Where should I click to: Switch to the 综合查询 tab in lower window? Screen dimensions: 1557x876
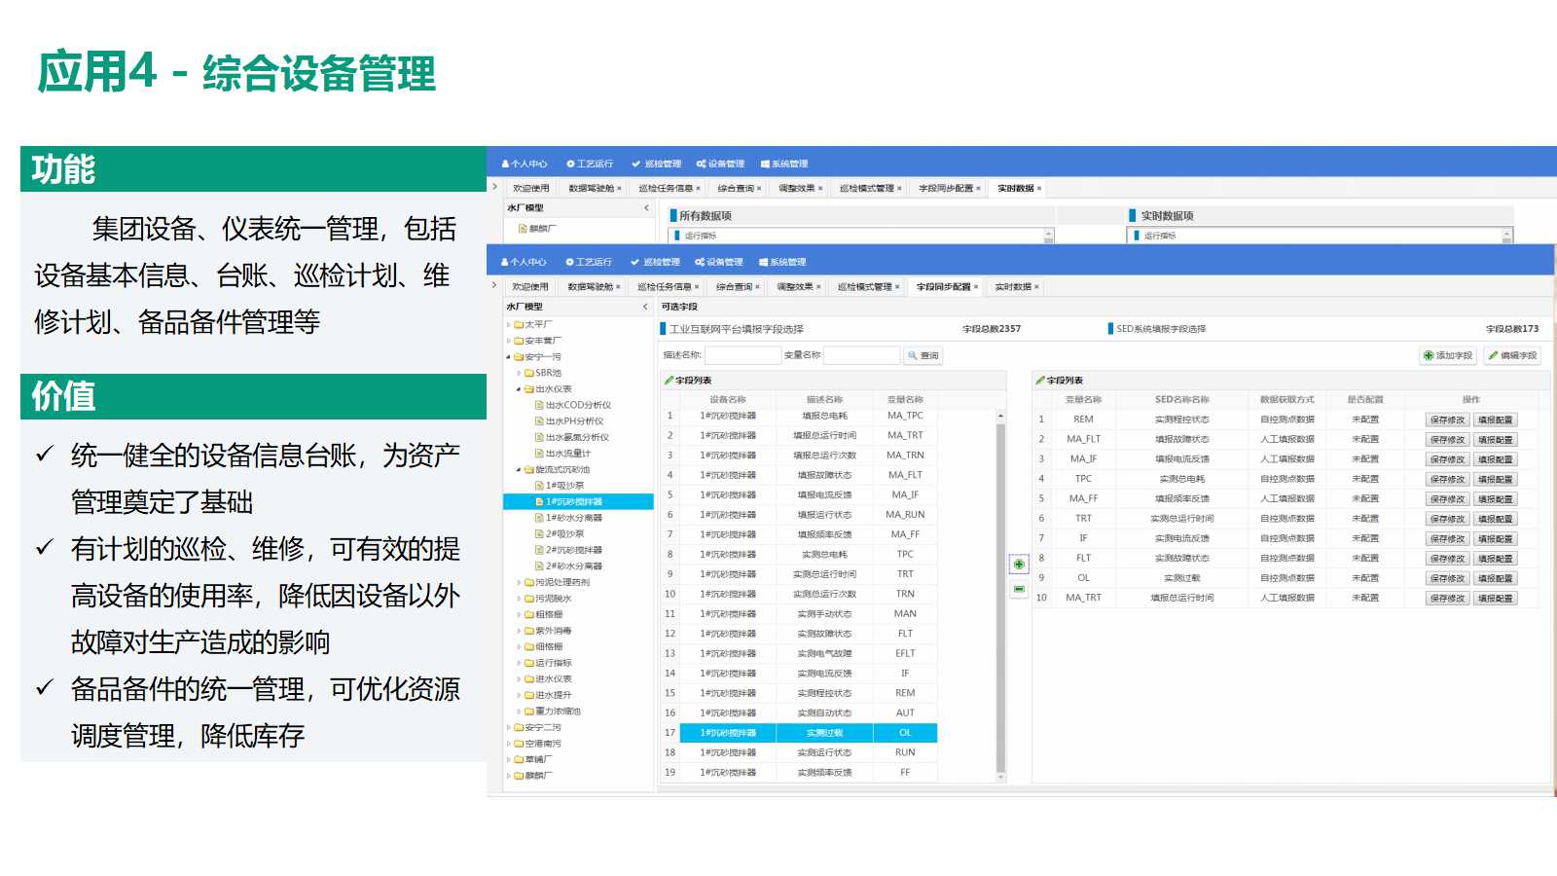(x=735, y=287)
